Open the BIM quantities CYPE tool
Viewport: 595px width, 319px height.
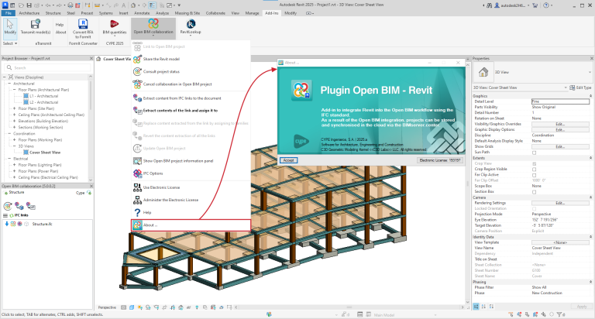(x=114, y=27)
